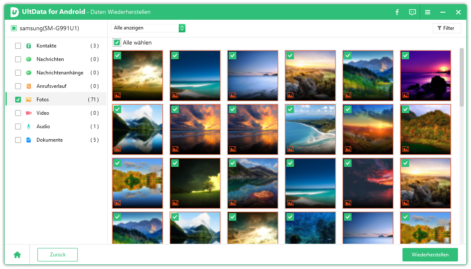Select the purple sunset photo thumbnail

[x=425, y=75]
